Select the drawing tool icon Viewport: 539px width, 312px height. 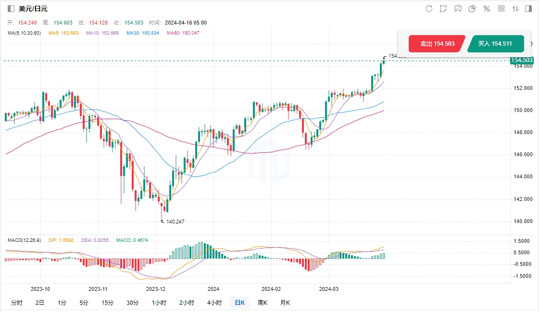pos(443,9)
